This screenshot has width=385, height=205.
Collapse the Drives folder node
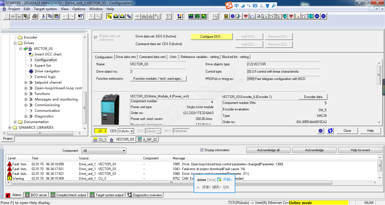tap(15, 43)
